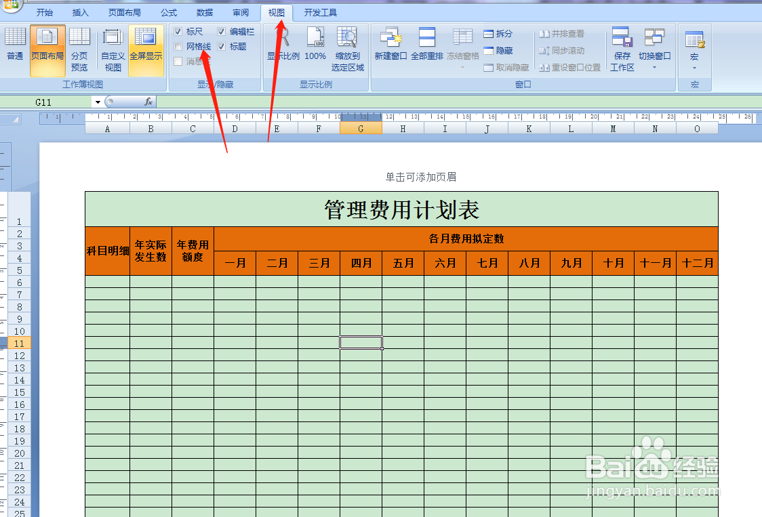Disable the 标尺 ruler checkbox
762x517 pixels.
point(176,31)
